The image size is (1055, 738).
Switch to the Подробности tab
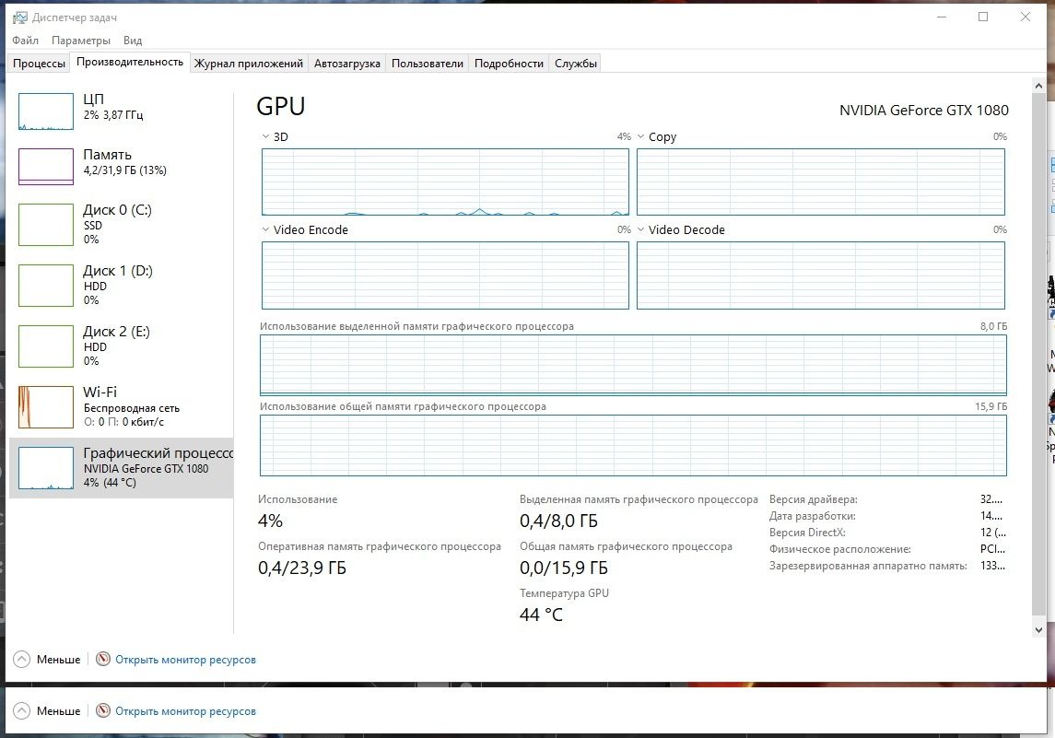pyautogui.click(x=509, y=64)
